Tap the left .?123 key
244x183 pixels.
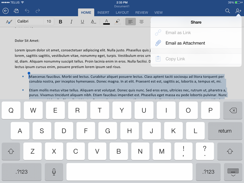[x=22, y=172]
